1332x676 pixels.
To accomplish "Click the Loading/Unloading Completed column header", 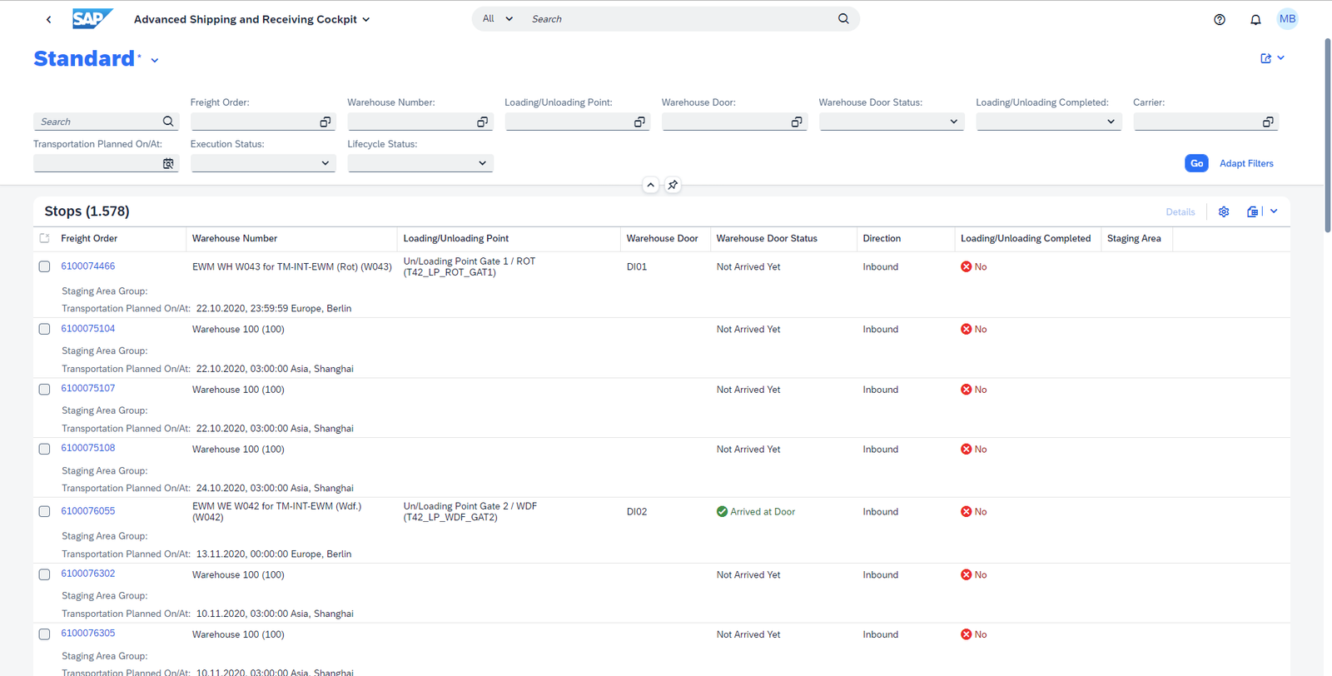I will (1026, 238).
